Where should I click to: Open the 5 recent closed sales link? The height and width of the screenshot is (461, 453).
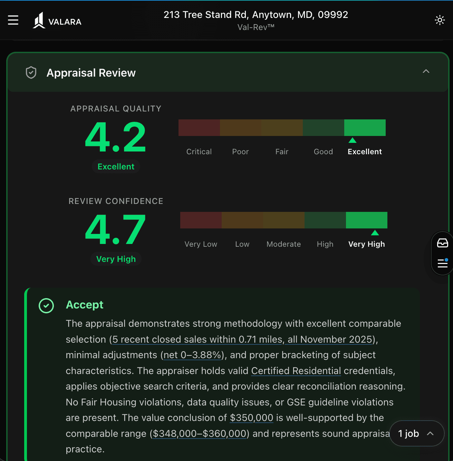[x=196, y=339]
